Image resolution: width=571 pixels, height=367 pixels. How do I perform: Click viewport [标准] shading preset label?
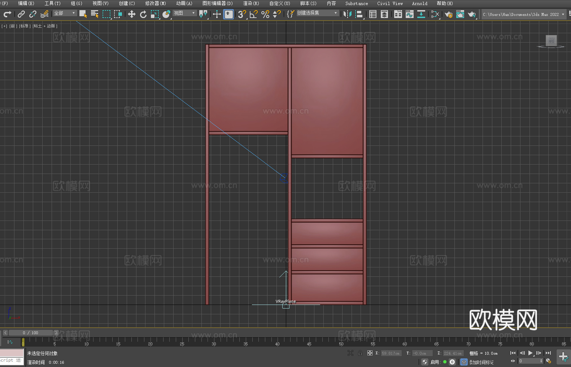coord(25,26)
